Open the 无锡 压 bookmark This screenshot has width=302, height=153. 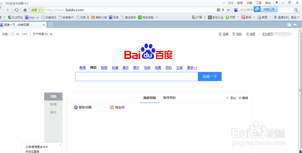83,17
